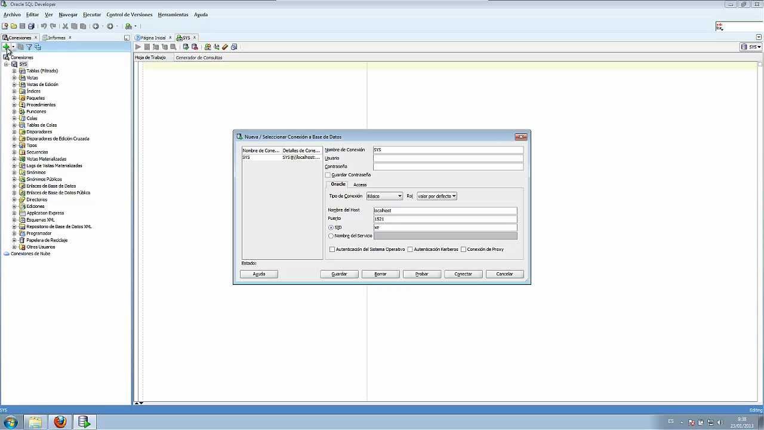
Task: Select Conexiones de Nube tree item
Action: pos(30,254)
